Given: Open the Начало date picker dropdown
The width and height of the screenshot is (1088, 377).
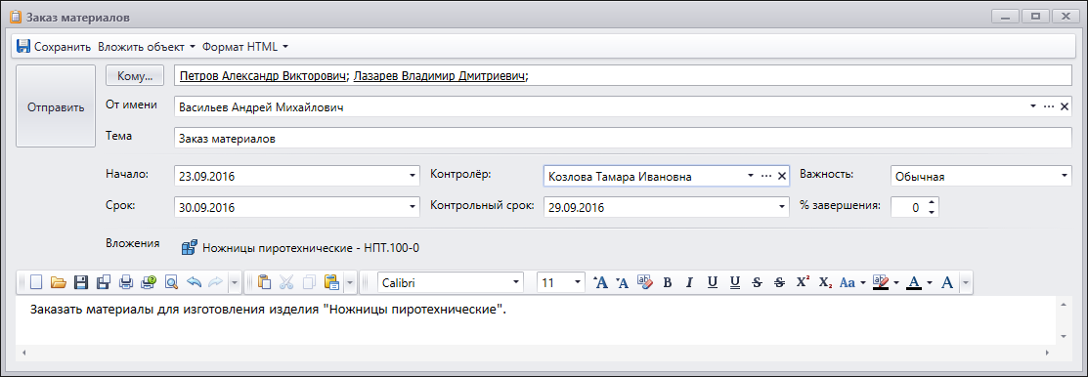Looking at the screenshot, I should 413,176.
